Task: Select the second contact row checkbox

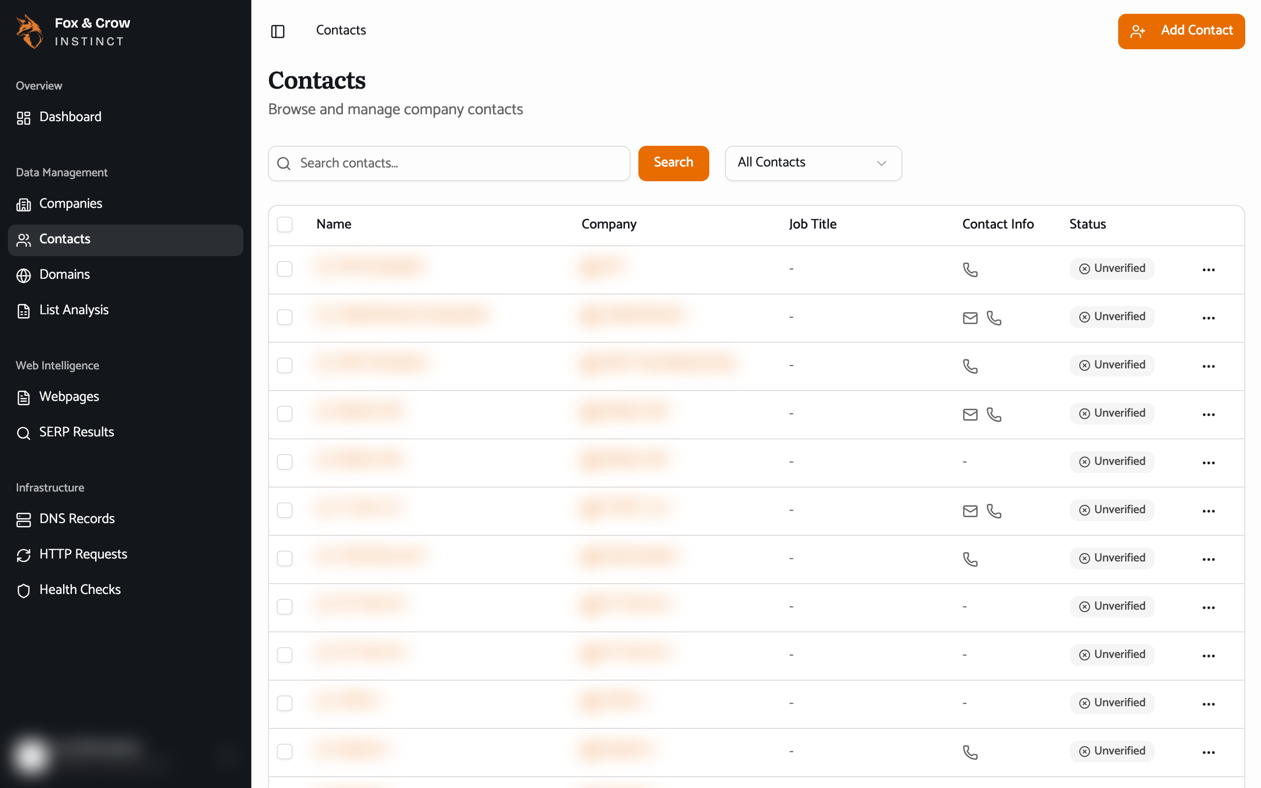Action: pyautogui.click(x=285, y=317)
